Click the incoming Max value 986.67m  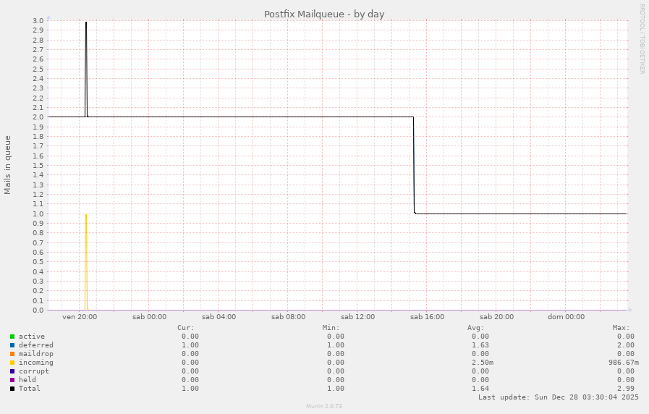(624, 363)
